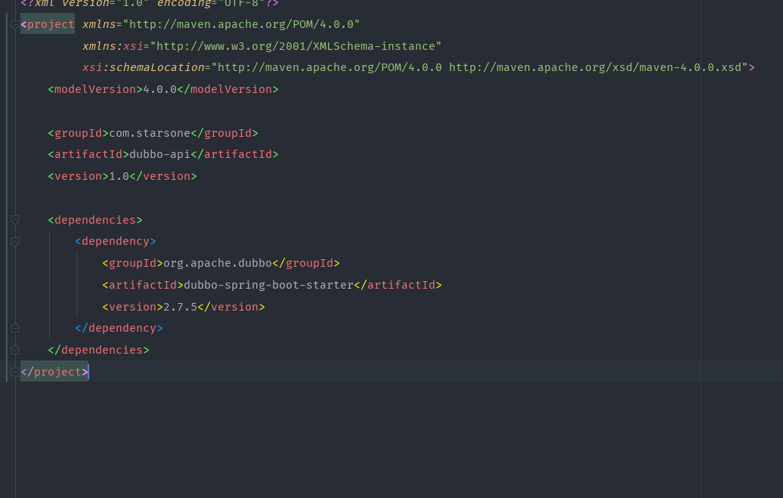783x498 pixels.
Task: Click the opening dependencies tag text
Action: pyautogui.click(x=95, y=220)
